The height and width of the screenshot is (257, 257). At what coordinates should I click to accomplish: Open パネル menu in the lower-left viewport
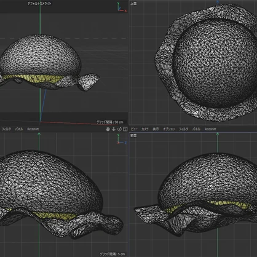click(x=19, y=129)
